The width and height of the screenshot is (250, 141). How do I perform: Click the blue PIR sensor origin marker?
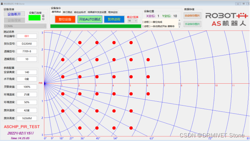pyautogui.click(x=45, y=83)
